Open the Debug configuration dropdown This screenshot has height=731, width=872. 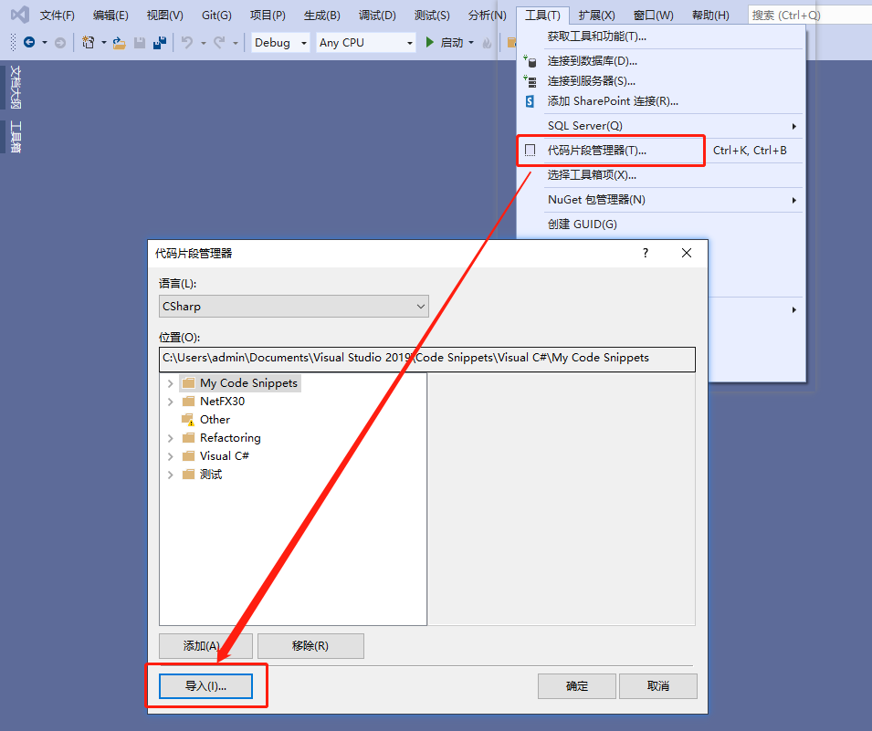280,42
